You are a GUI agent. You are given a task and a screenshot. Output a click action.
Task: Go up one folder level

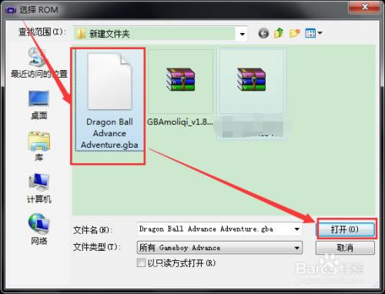click(x=279, y=33)
